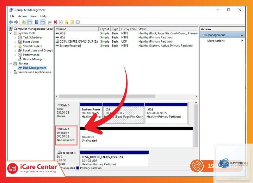Click the Computer Management root icon in tree

pos(11,29)
